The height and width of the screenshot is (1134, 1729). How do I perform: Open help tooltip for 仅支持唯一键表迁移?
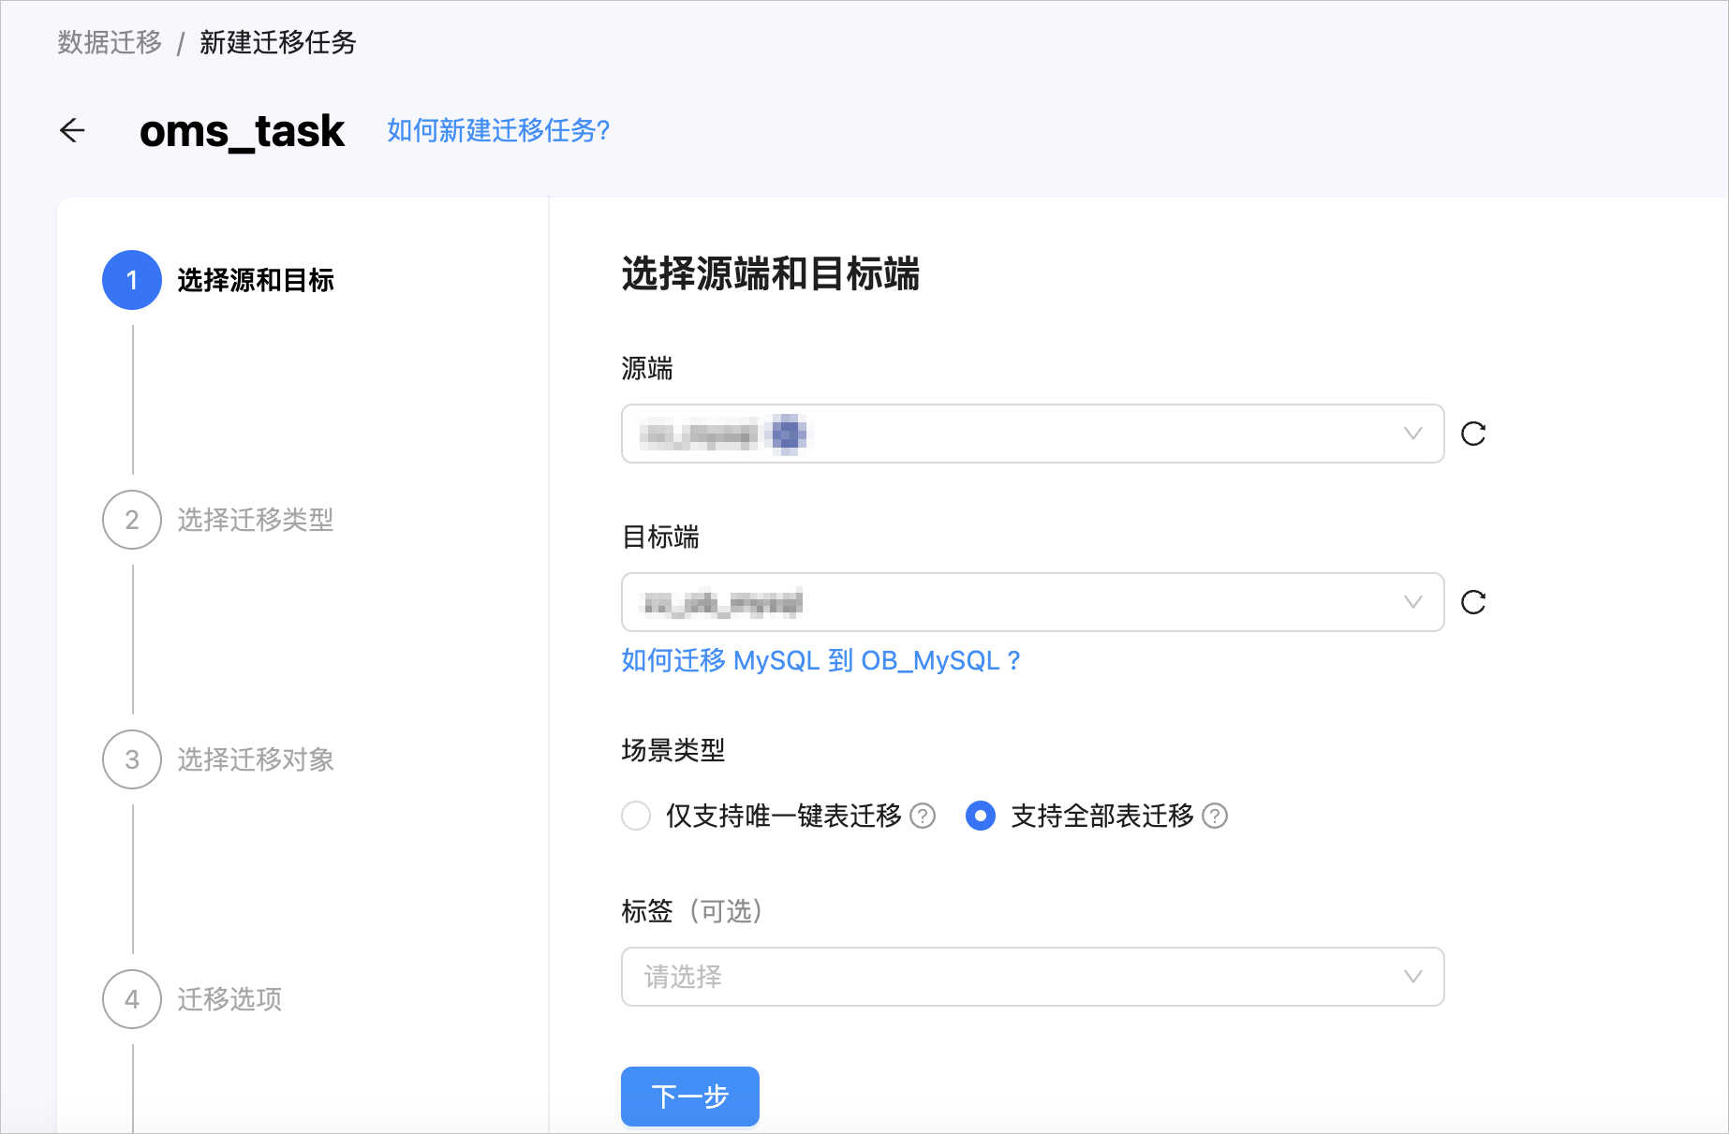[923, 817]
